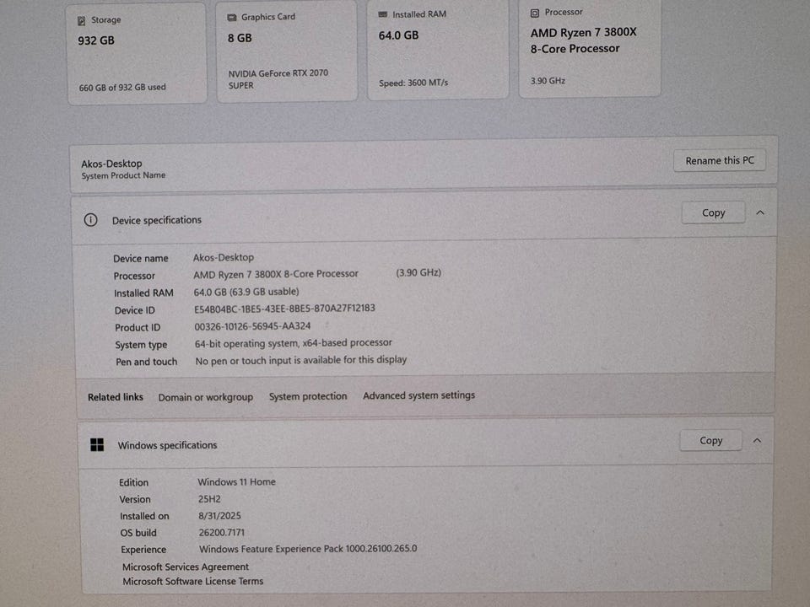The height and width of the screenshot is (607, 810).
Task: Open Domain or workgroup link
Action: [206, 397]
